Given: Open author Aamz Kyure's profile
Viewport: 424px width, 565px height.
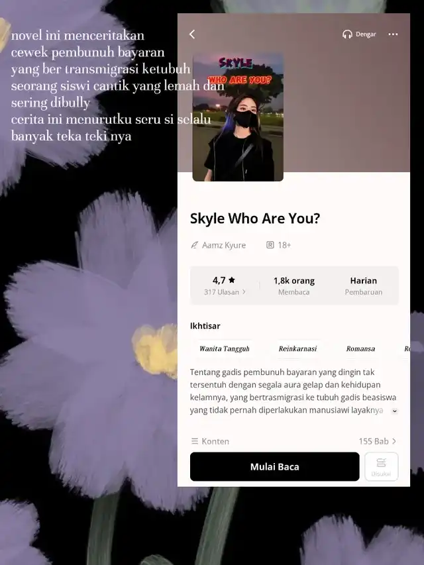Looking at the screenshot, I should tap(224, 245).
